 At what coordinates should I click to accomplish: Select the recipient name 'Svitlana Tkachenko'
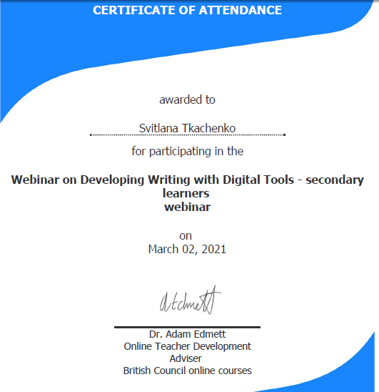(x=187, y=128)
